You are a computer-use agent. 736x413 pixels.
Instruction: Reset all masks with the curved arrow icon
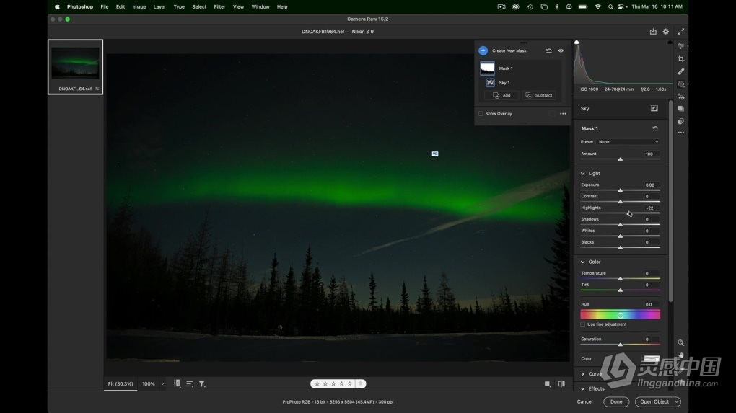tap(548, 50)
